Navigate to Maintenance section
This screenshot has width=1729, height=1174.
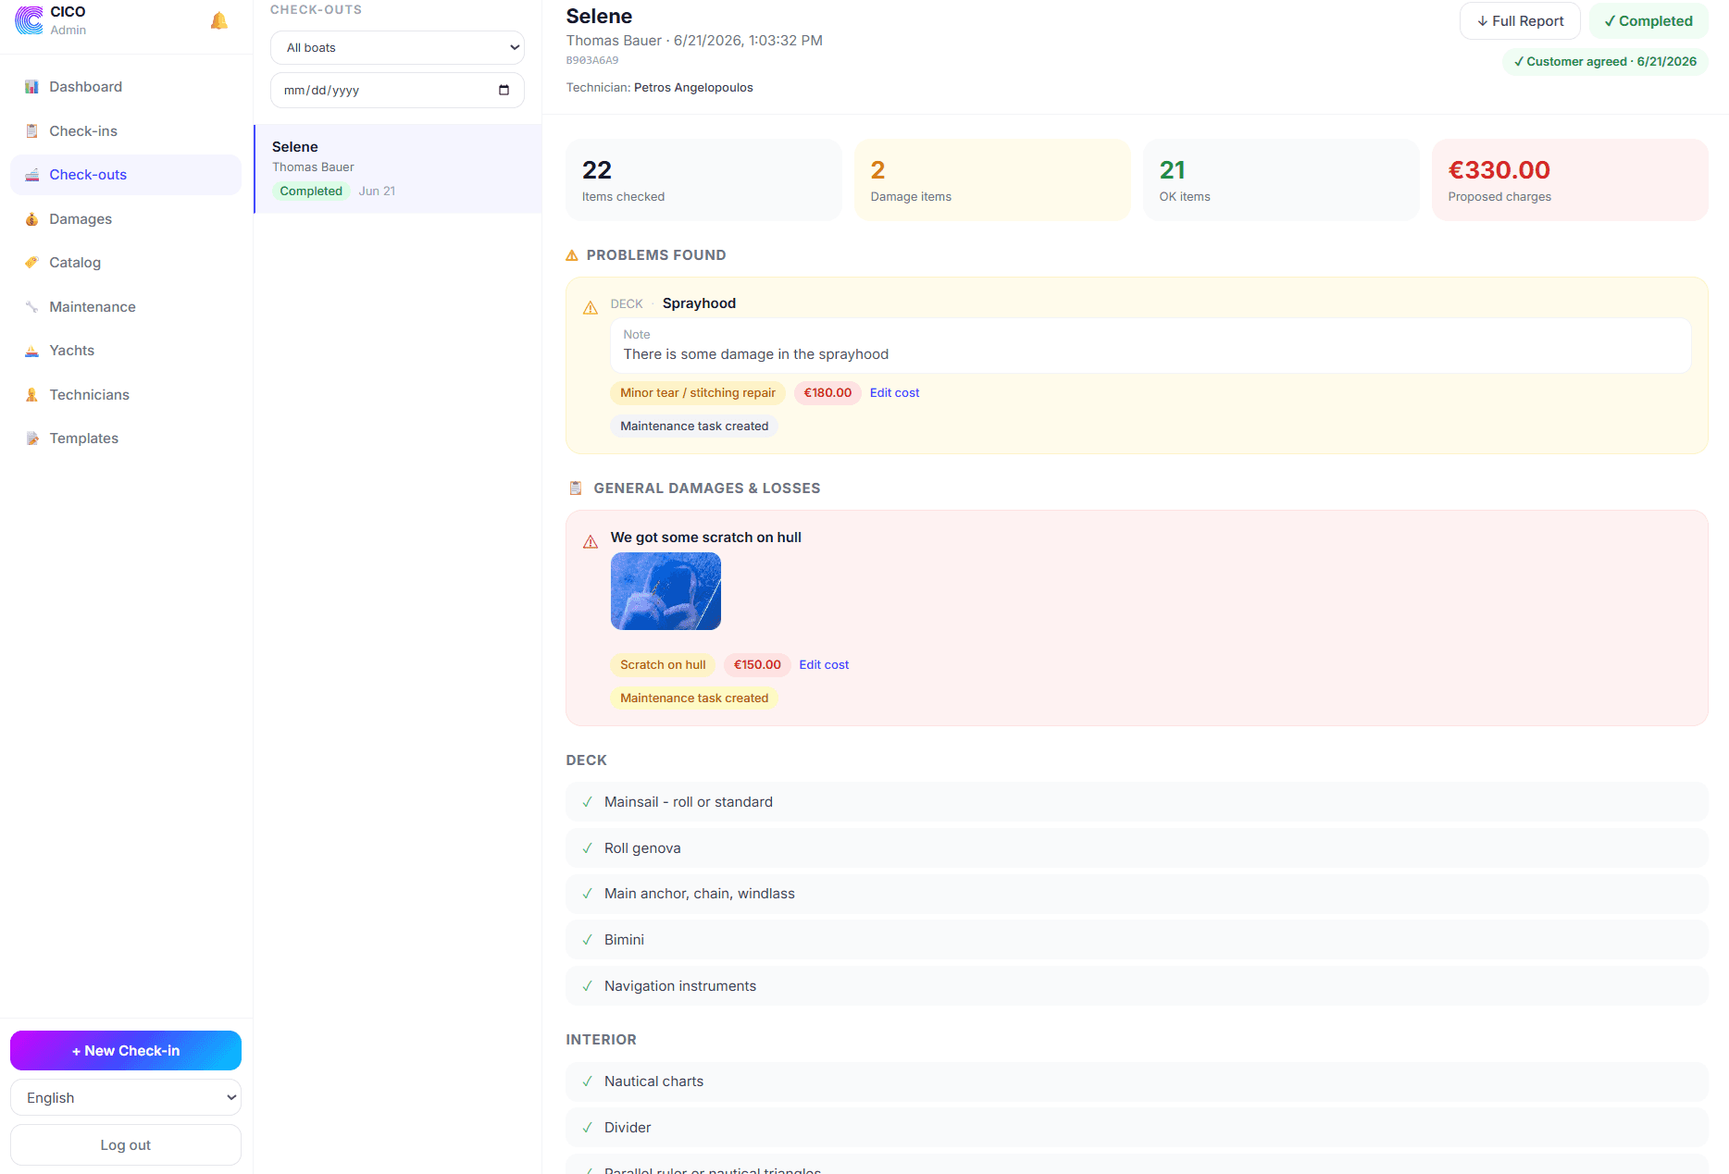pos(126,307)
